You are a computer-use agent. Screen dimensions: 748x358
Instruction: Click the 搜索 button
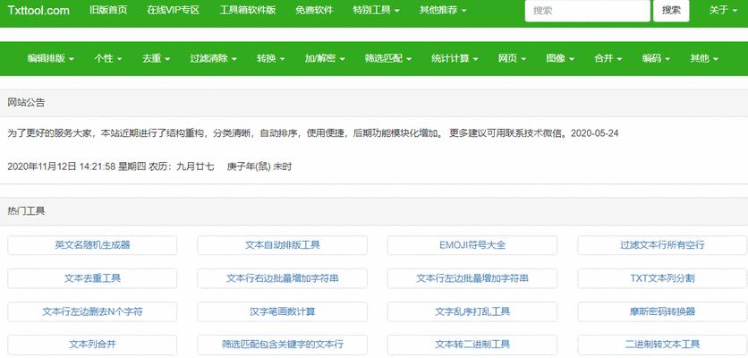pos(671,11)
